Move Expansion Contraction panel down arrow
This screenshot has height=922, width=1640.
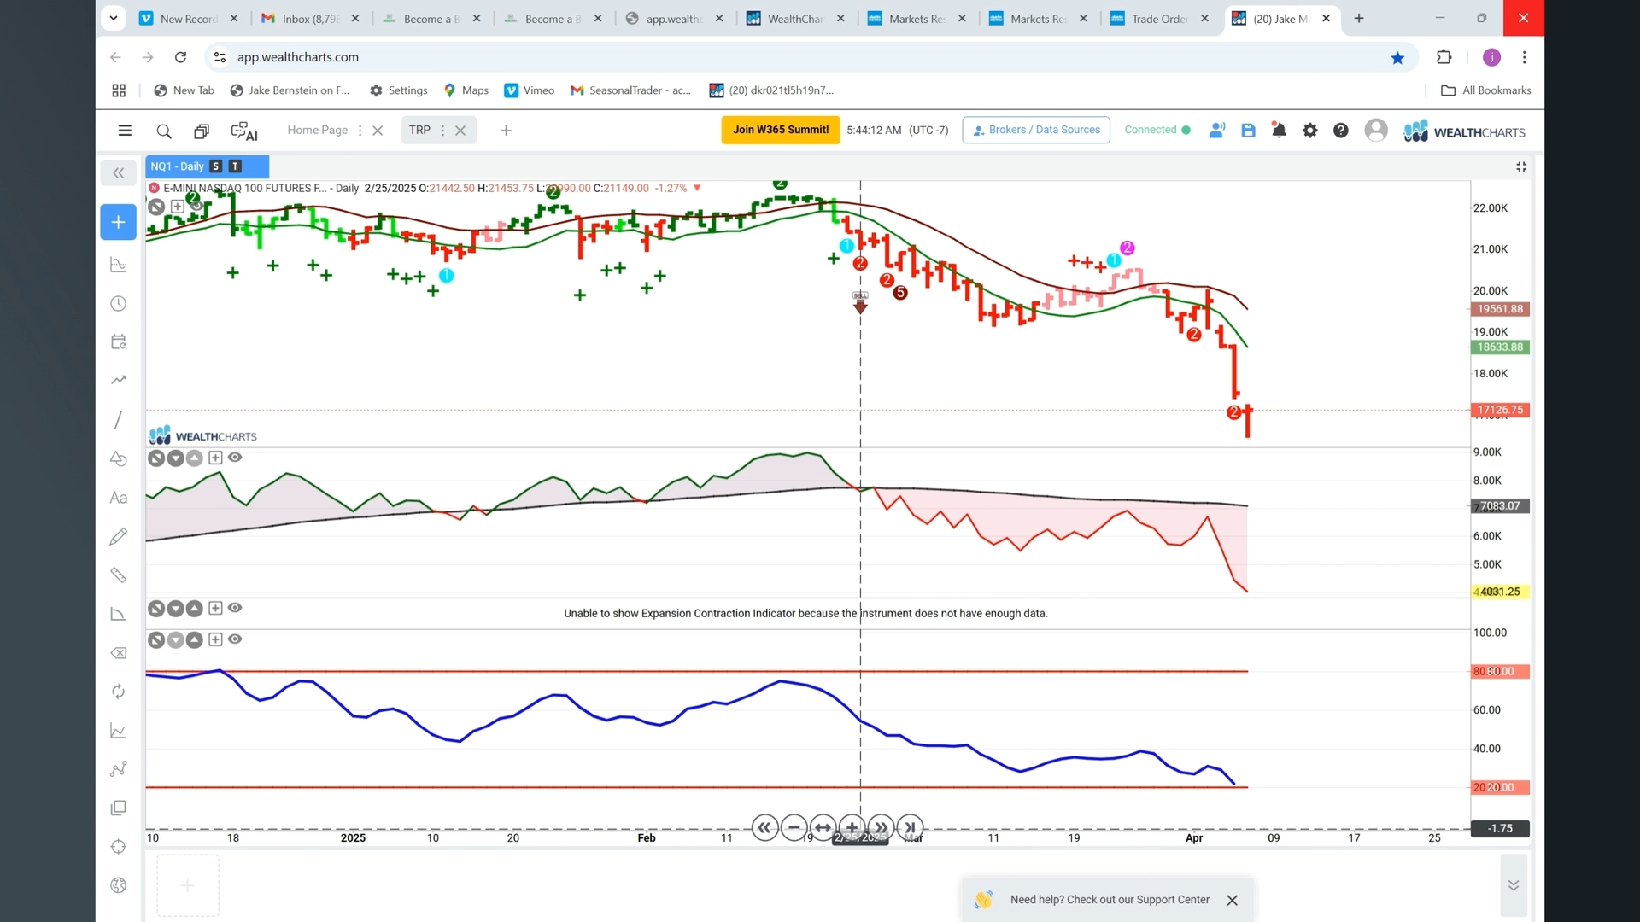175,609
